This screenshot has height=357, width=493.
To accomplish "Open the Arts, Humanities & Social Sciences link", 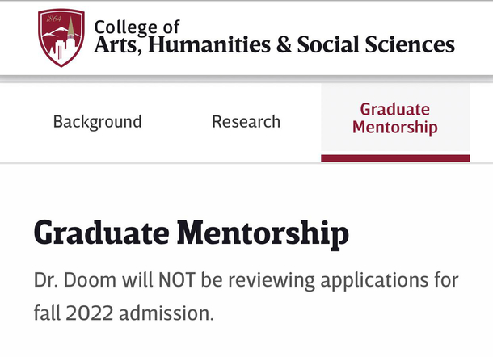I will [x=274, y=44].
